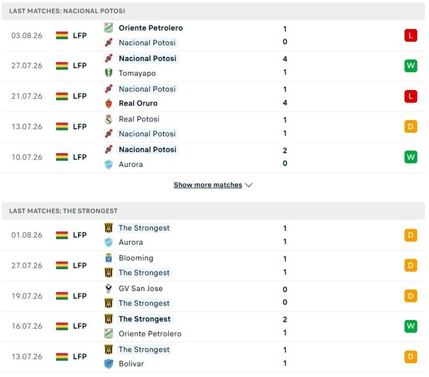Click the Blooming team crest
The image size is (429, 377).
[109, 258]
